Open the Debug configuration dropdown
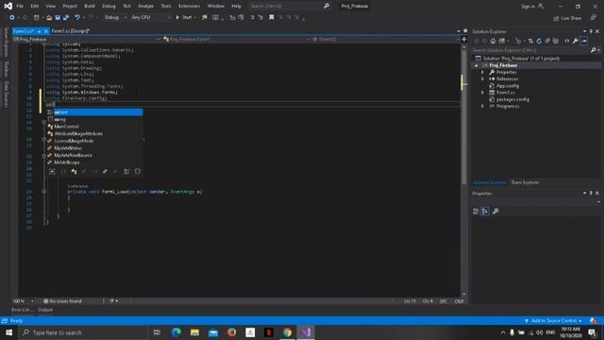The width and height of the screenshot is (604, 340). pos(115,17)
